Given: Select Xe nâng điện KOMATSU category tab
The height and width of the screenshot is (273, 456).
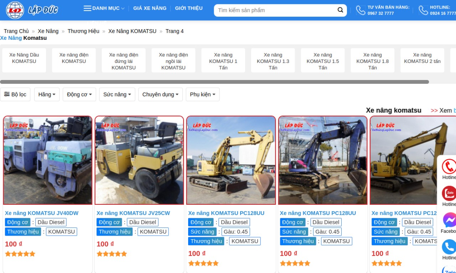Looking at the screenshot, I should tap(74, 60).
